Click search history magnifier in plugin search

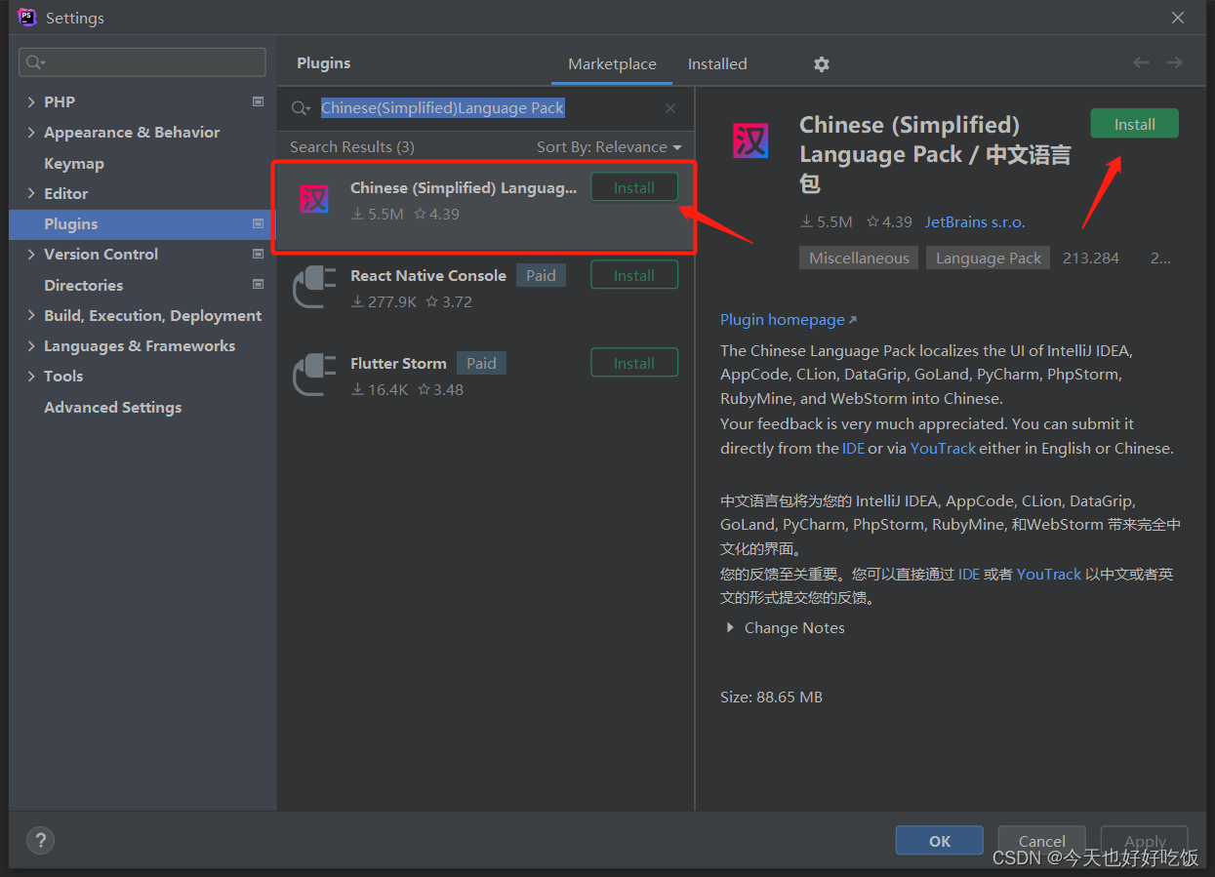[302, 108]
